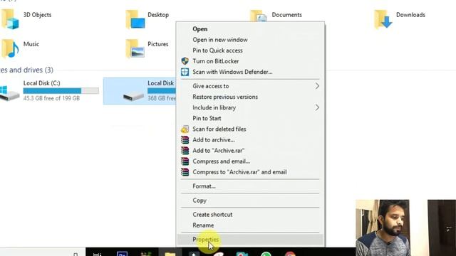Select the Music folder icon
This screenshot has width=456, height=256.
coord(10,48)
